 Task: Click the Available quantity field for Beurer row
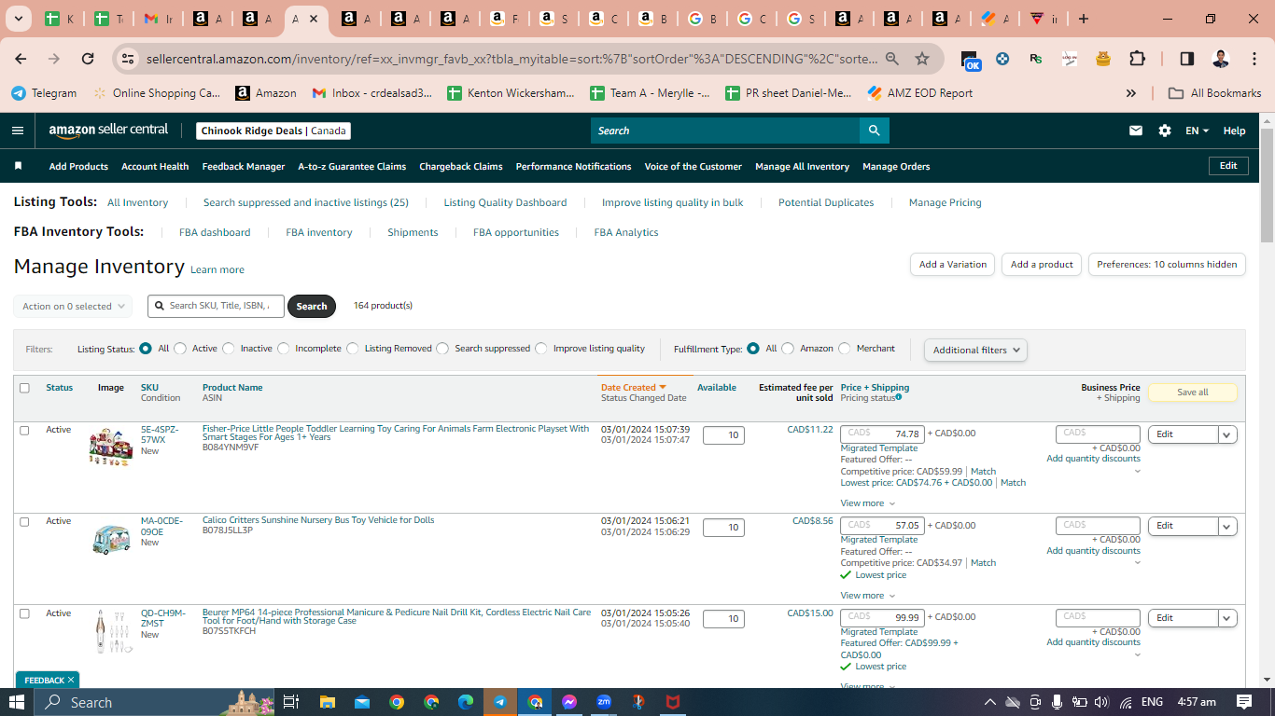coord(723,619)
